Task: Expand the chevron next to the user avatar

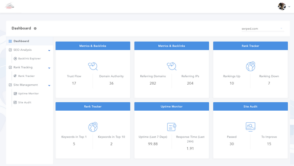Action: coord(289,7)
